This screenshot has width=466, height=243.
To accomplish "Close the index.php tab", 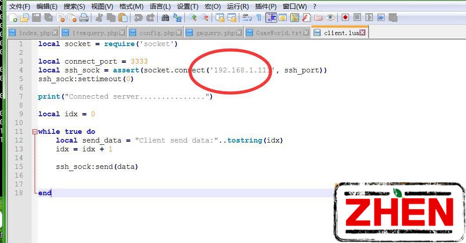I will coord(55,33).
